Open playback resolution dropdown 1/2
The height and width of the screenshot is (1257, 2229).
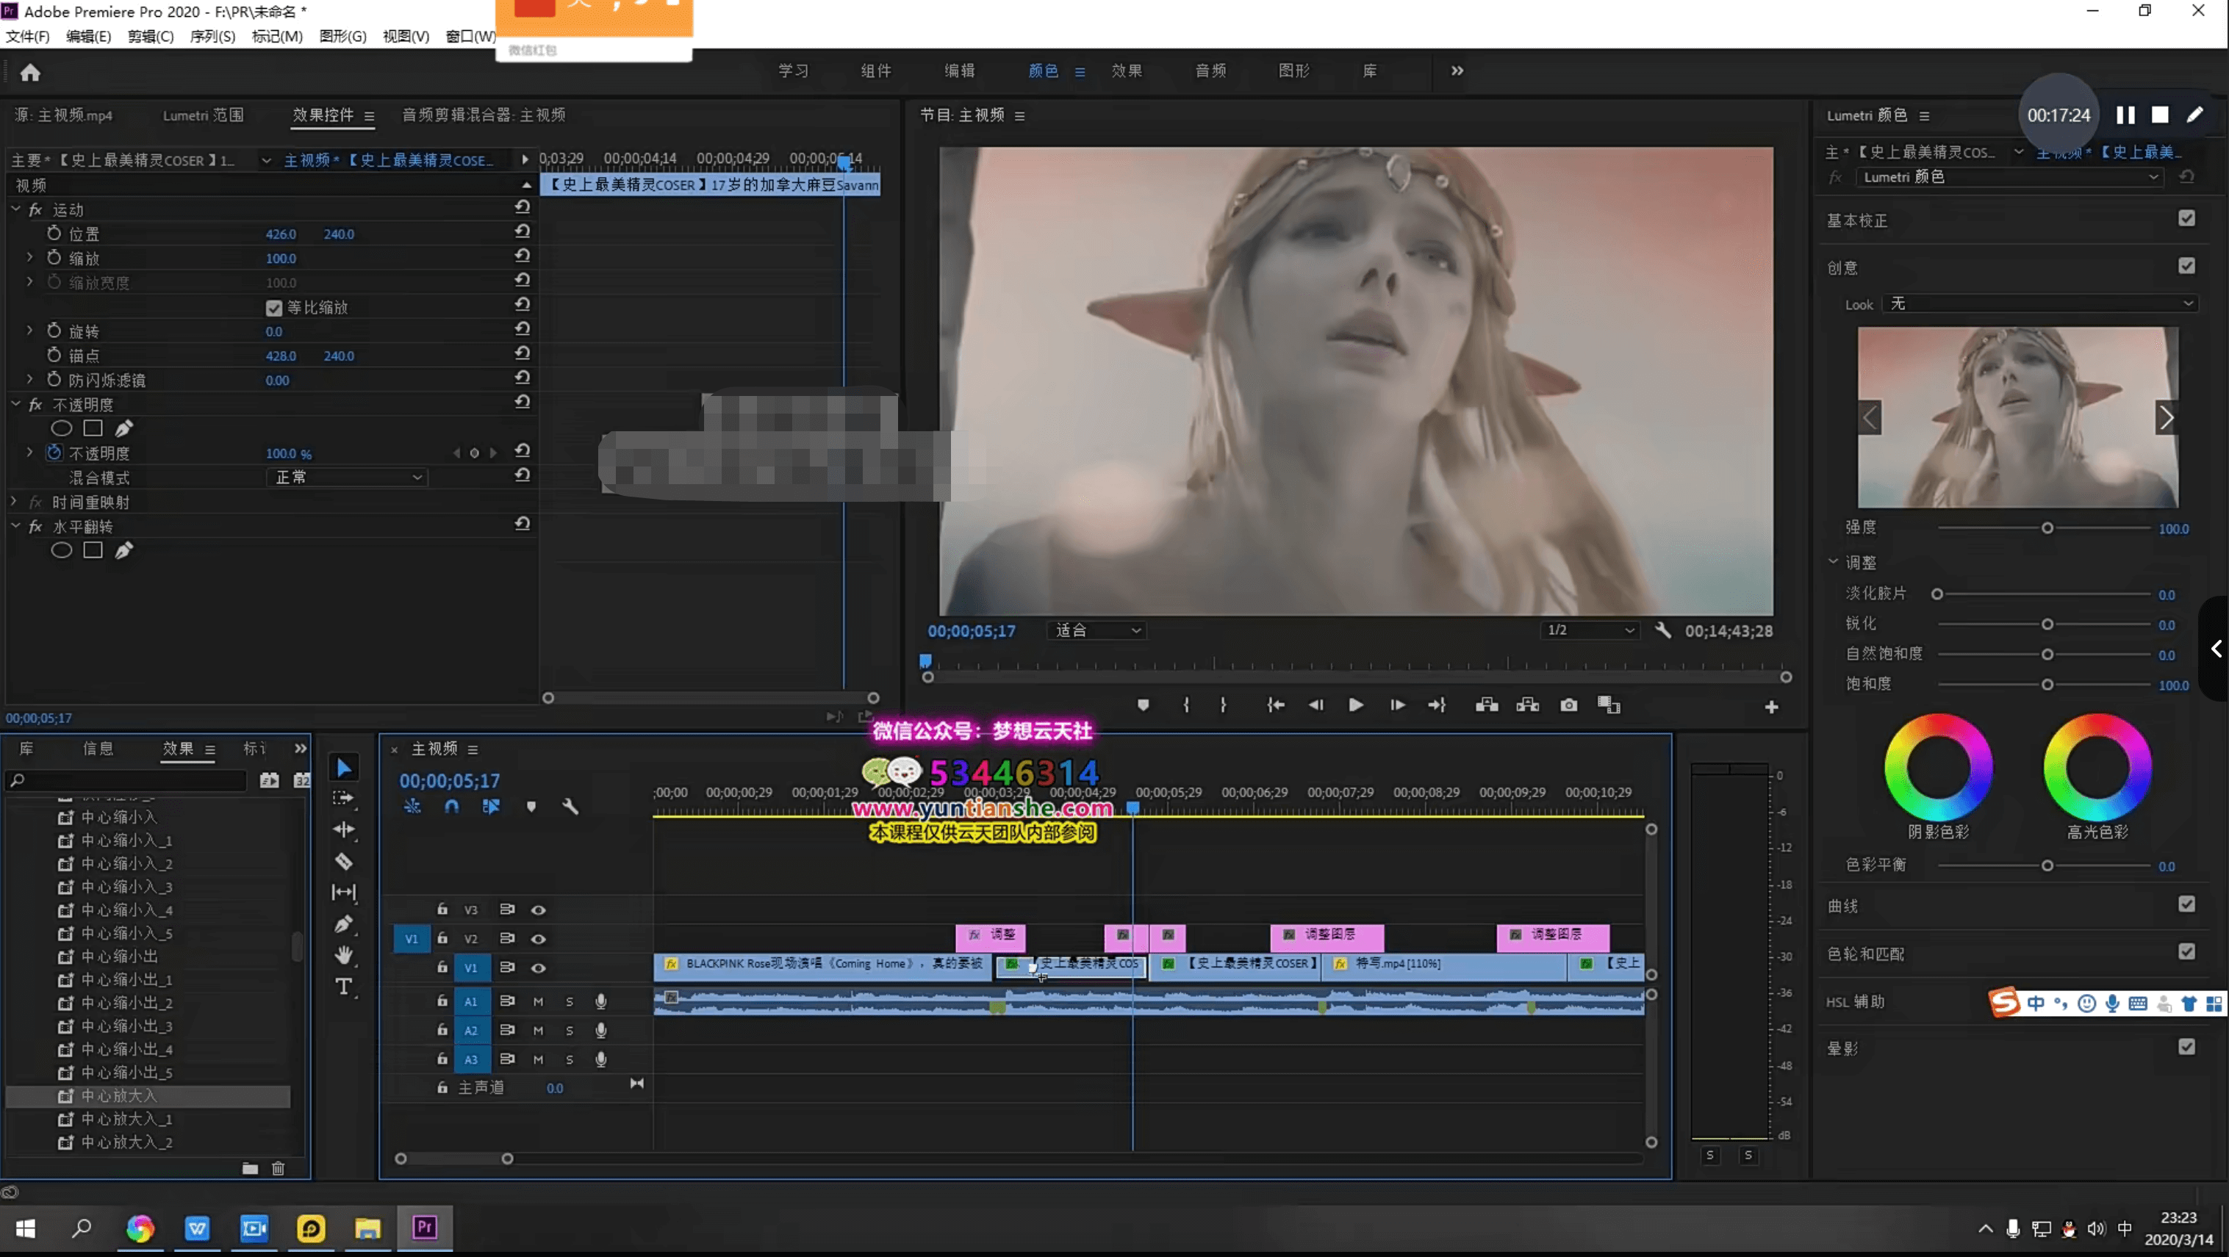click(x=1590, y=630)
